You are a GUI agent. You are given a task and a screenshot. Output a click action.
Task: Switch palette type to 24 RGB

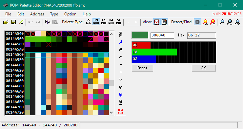point(111,22)
